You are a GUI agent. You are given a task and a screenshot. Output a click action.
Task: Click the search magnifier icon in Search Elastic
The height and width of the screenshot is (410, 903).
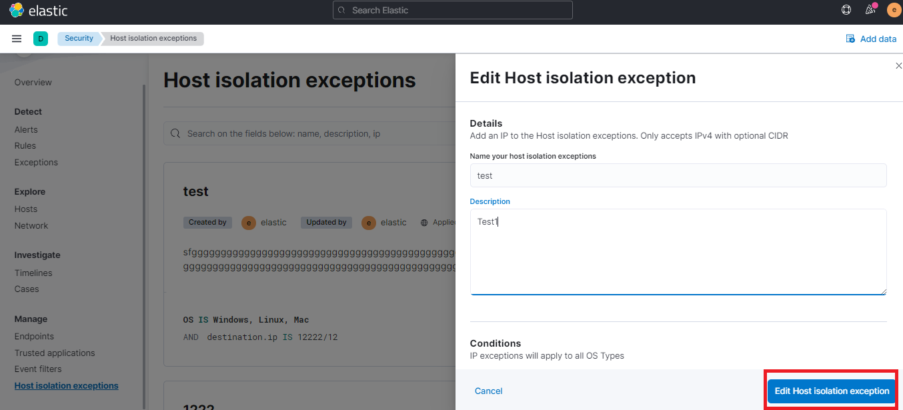point(341,9)
